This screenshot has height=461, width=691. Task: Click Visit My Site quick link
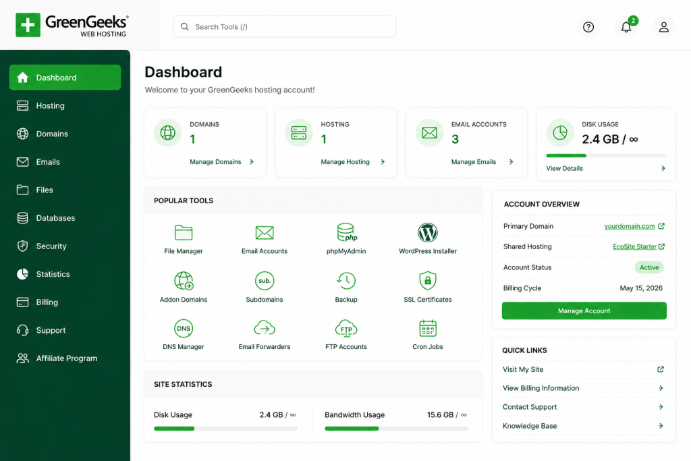pyautogui.click(x=523, y=369)
